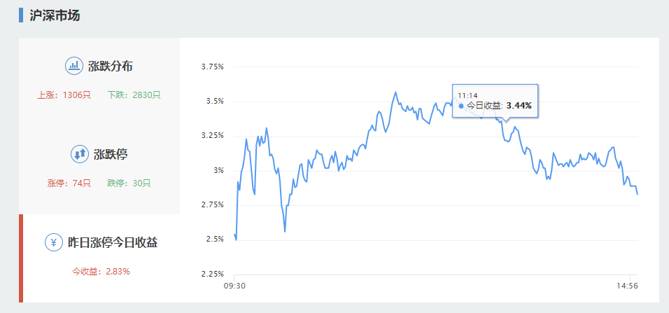Switch to the 涨跌停 tab
669x313 pixels.
pyautogui.click(x=111, y=154)
